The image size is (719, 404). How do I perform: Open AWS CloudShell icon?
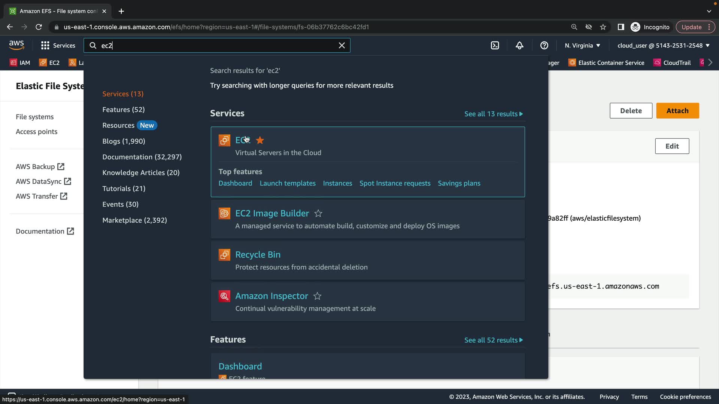(495, 46)
